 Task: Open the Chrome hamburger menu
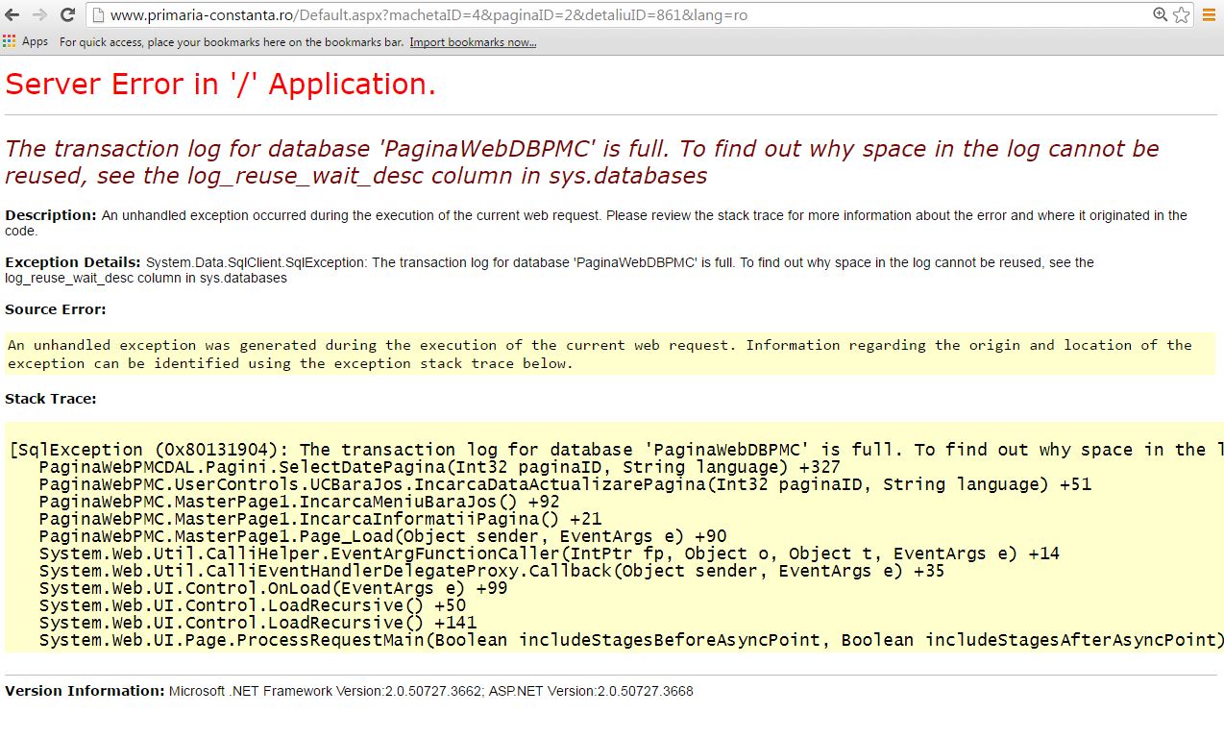[1209, 15]
